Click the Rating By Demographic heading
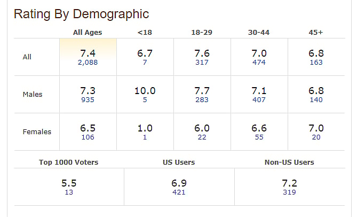Viewport: 357px width, 217px height. click(81, 14)
